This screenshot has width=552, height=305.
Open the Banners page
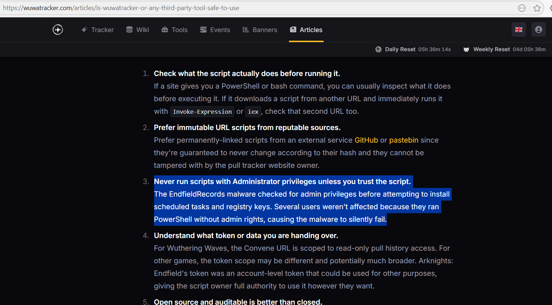(260, 30)
